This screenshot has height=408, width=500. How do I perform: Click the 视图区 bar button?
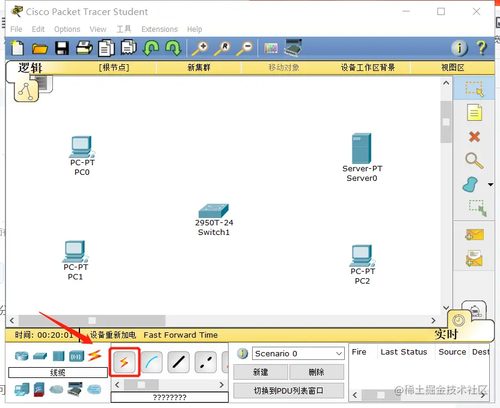[452, 67]
